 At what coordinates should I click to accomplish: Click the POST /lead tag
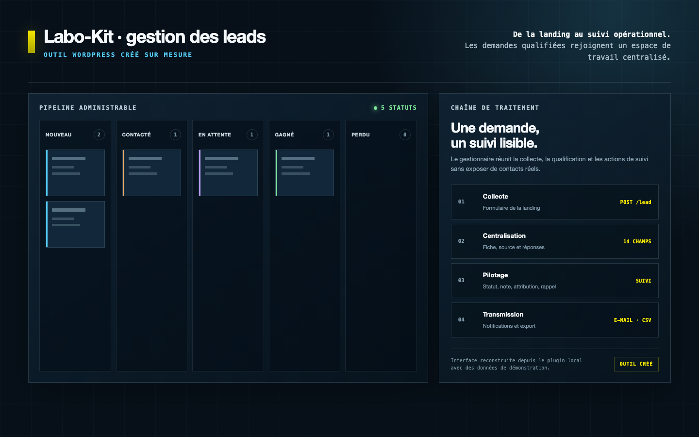tap(635, 202)
